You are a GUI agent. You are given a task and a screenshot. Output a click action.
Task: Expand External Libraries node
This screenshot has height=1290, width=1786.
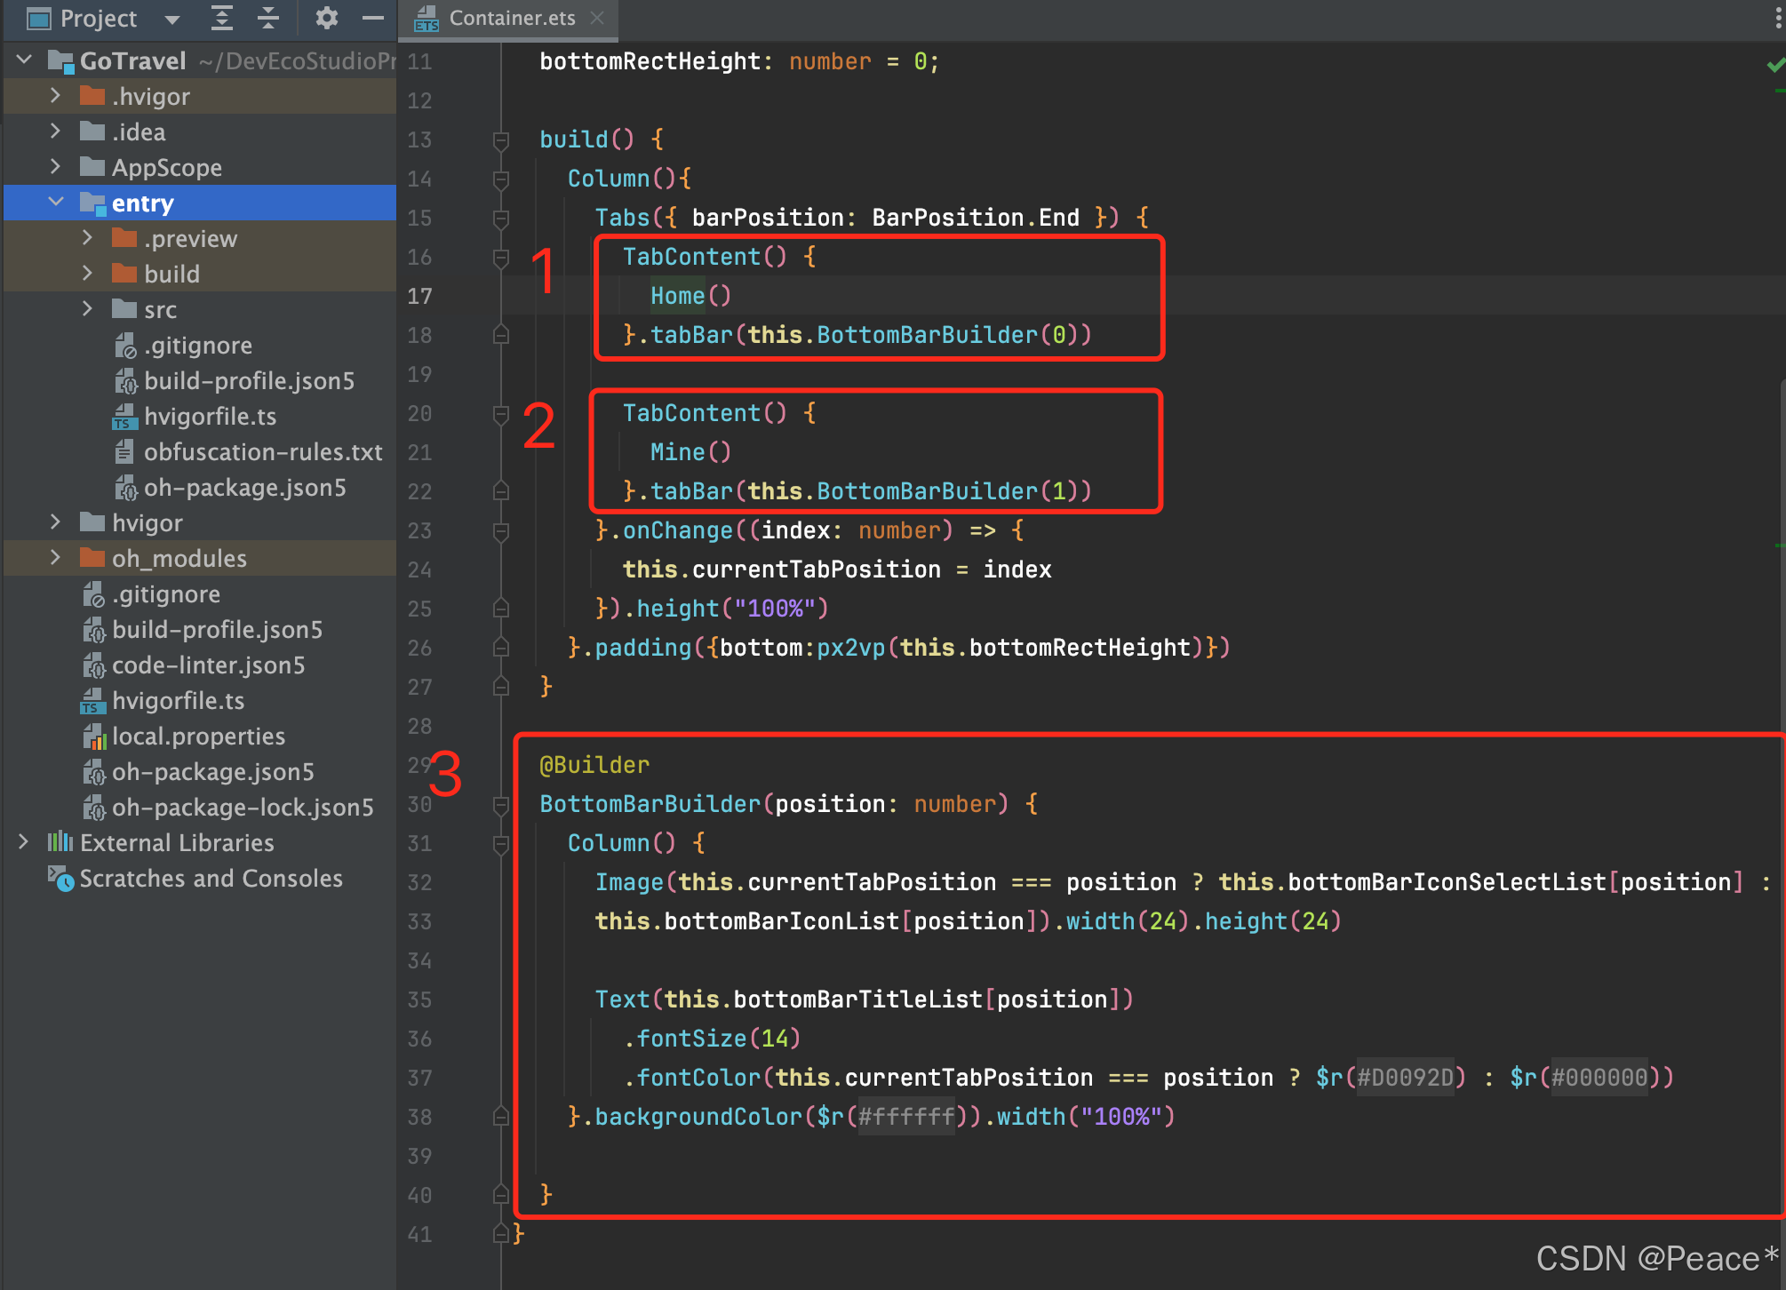24,842
